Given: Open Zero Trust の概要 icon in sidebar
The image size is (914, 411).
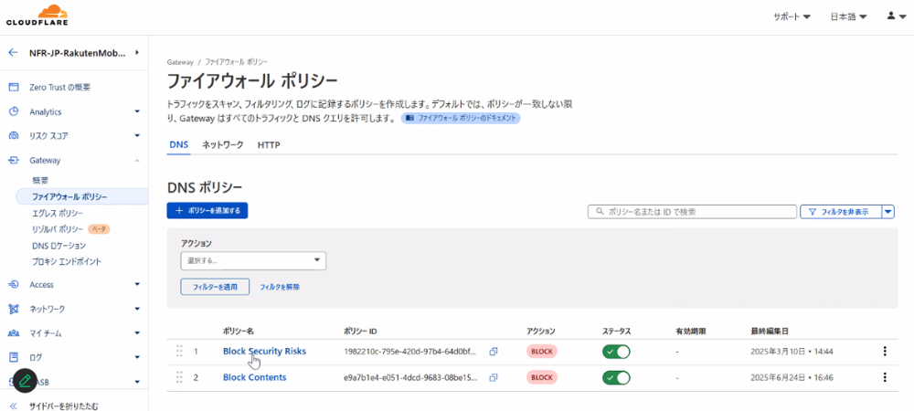Looking at the screenshot, I should [x=14, y=88].
